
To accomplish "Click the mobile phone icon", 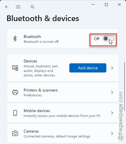I will point(15,113).
